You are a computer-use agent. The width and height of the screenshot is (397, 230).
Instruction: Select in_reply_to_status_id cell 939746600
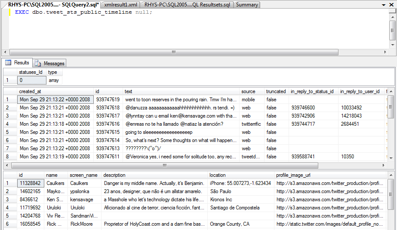tap(314, 108)
